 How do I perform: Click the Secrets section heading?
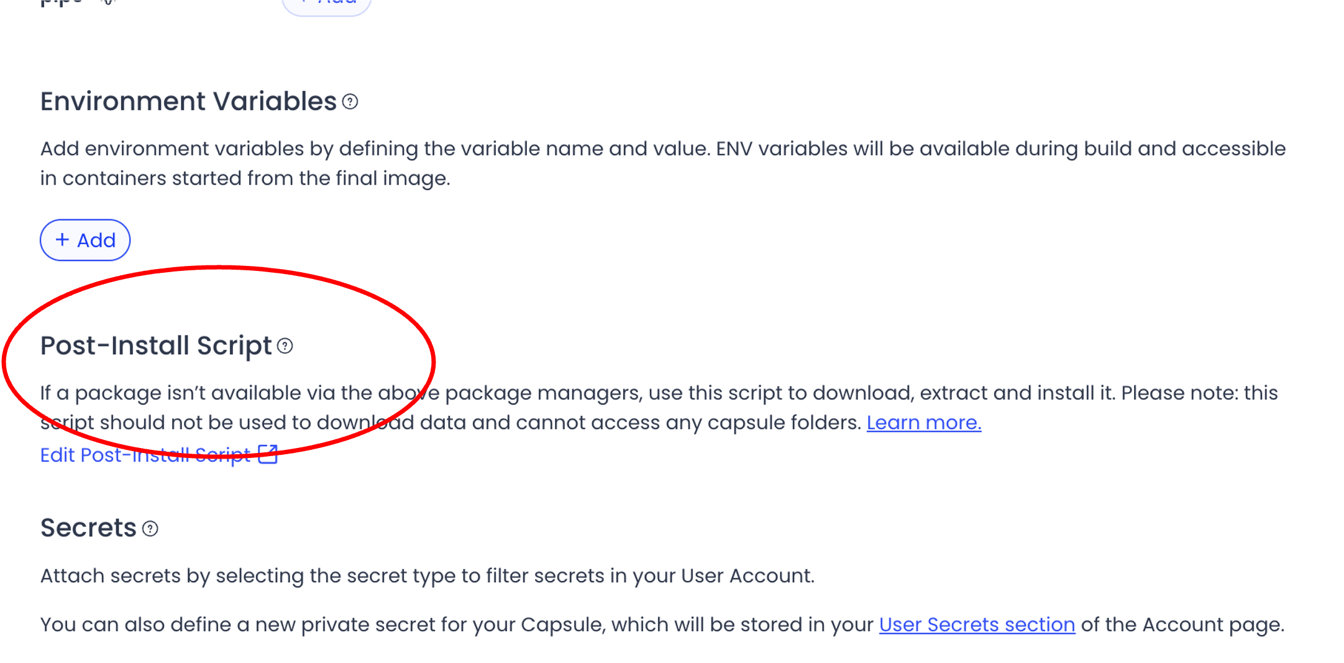[88, 528]
